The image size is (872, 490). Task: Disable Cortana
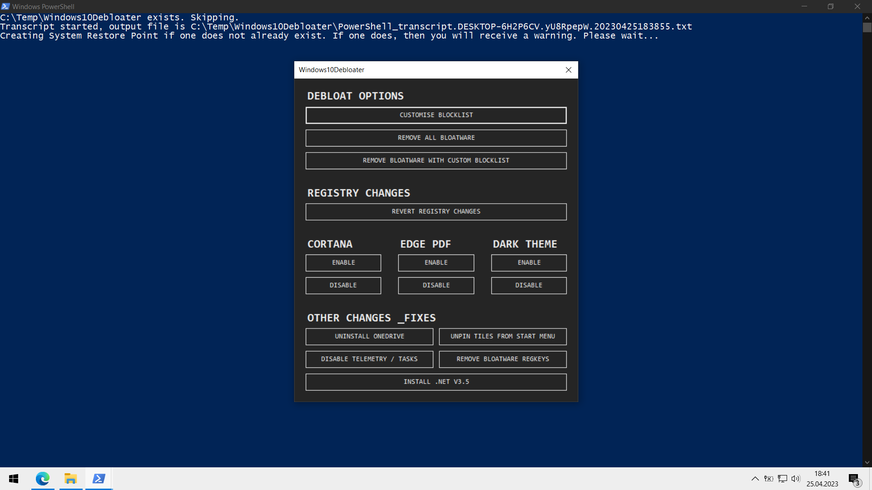click(x=343, y=285)
